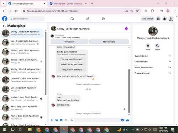Click the purple conversation info icon
Viewport: 178px width, 133px height.
pos(126,29)
